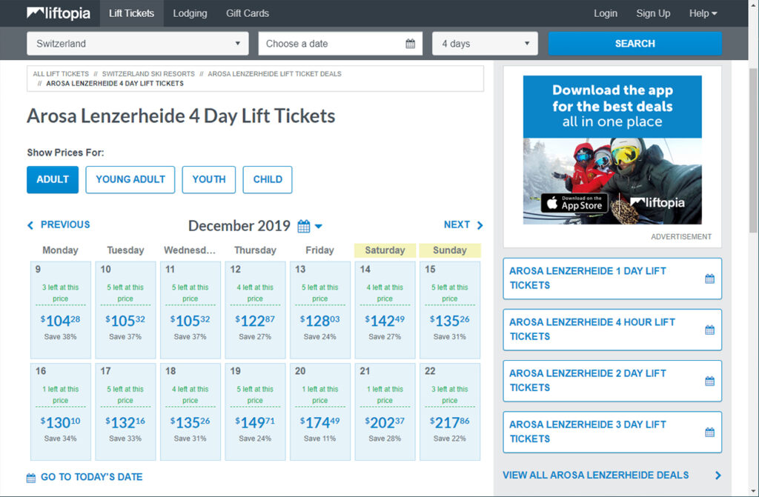Select Saturday December 14 ticket at $142.49

385,310
